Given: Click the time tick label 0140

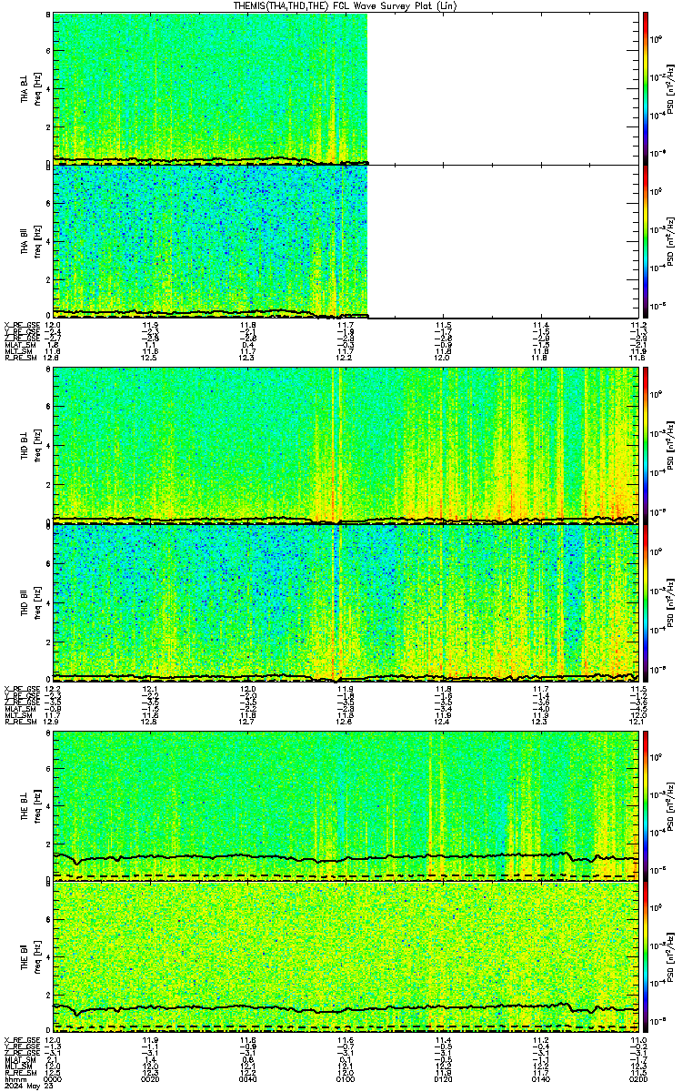Looking at the screenshot, I should click(540, 1078).
